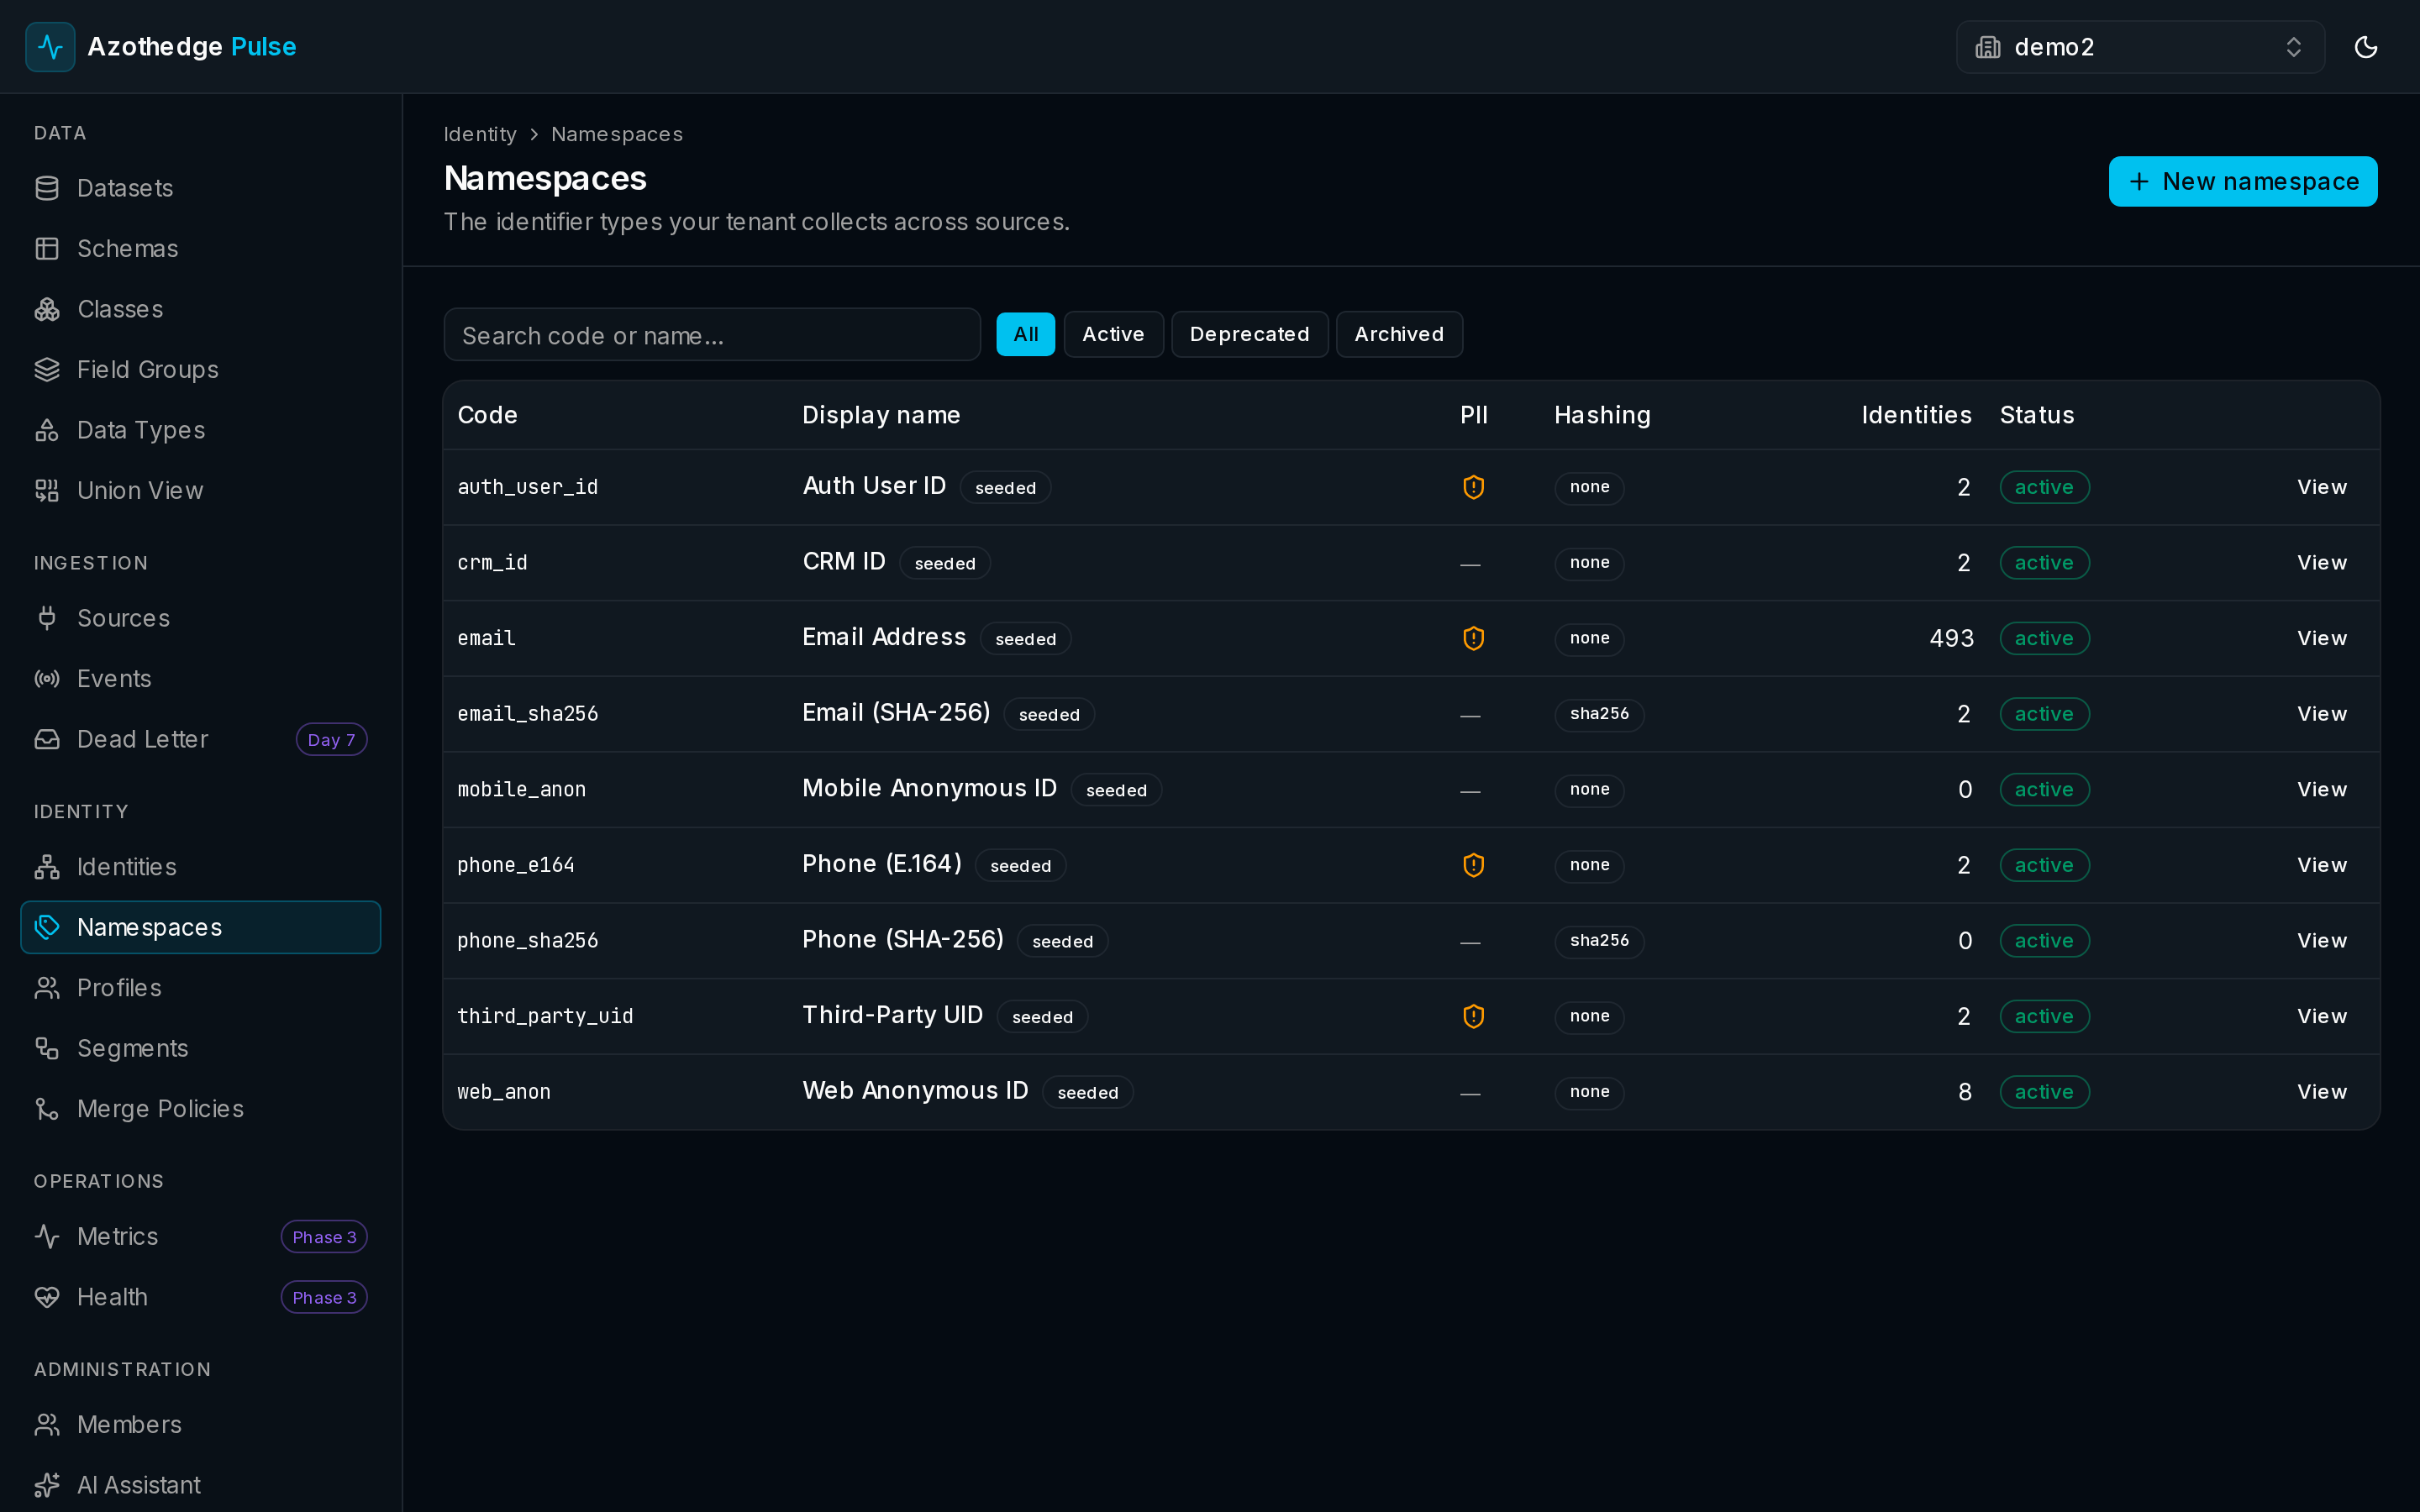Select Namespaces in the sidebar
2420x1512 pixels.
[200, 927]
